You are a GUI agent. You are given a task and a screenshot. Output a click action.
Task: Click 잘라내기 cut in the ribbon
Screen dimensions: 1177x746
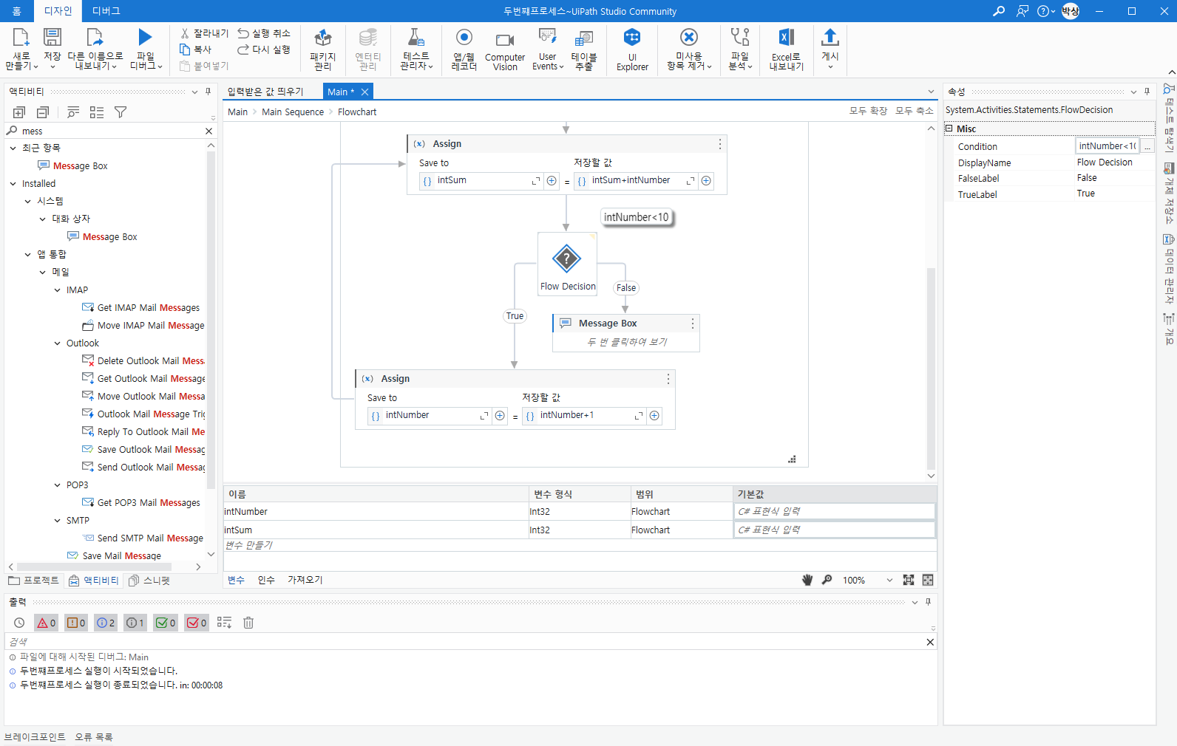point(205,33)
